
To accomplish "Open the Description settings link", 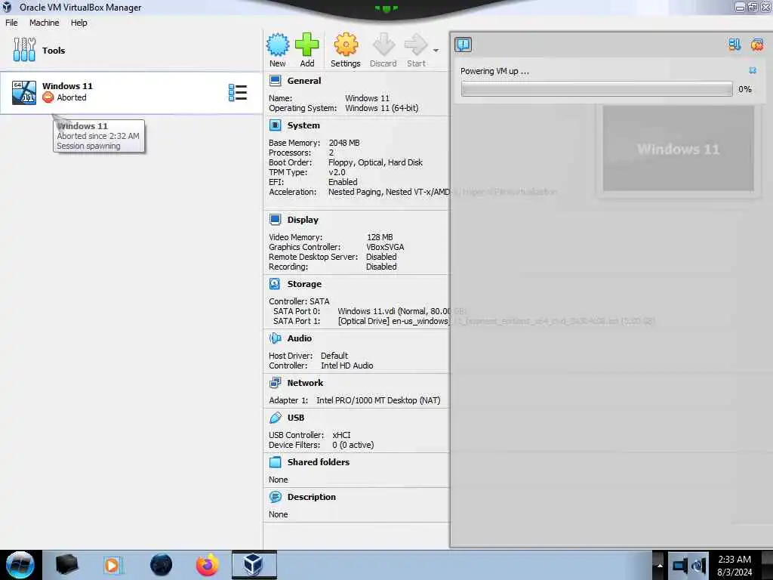I will coord(312,497).
